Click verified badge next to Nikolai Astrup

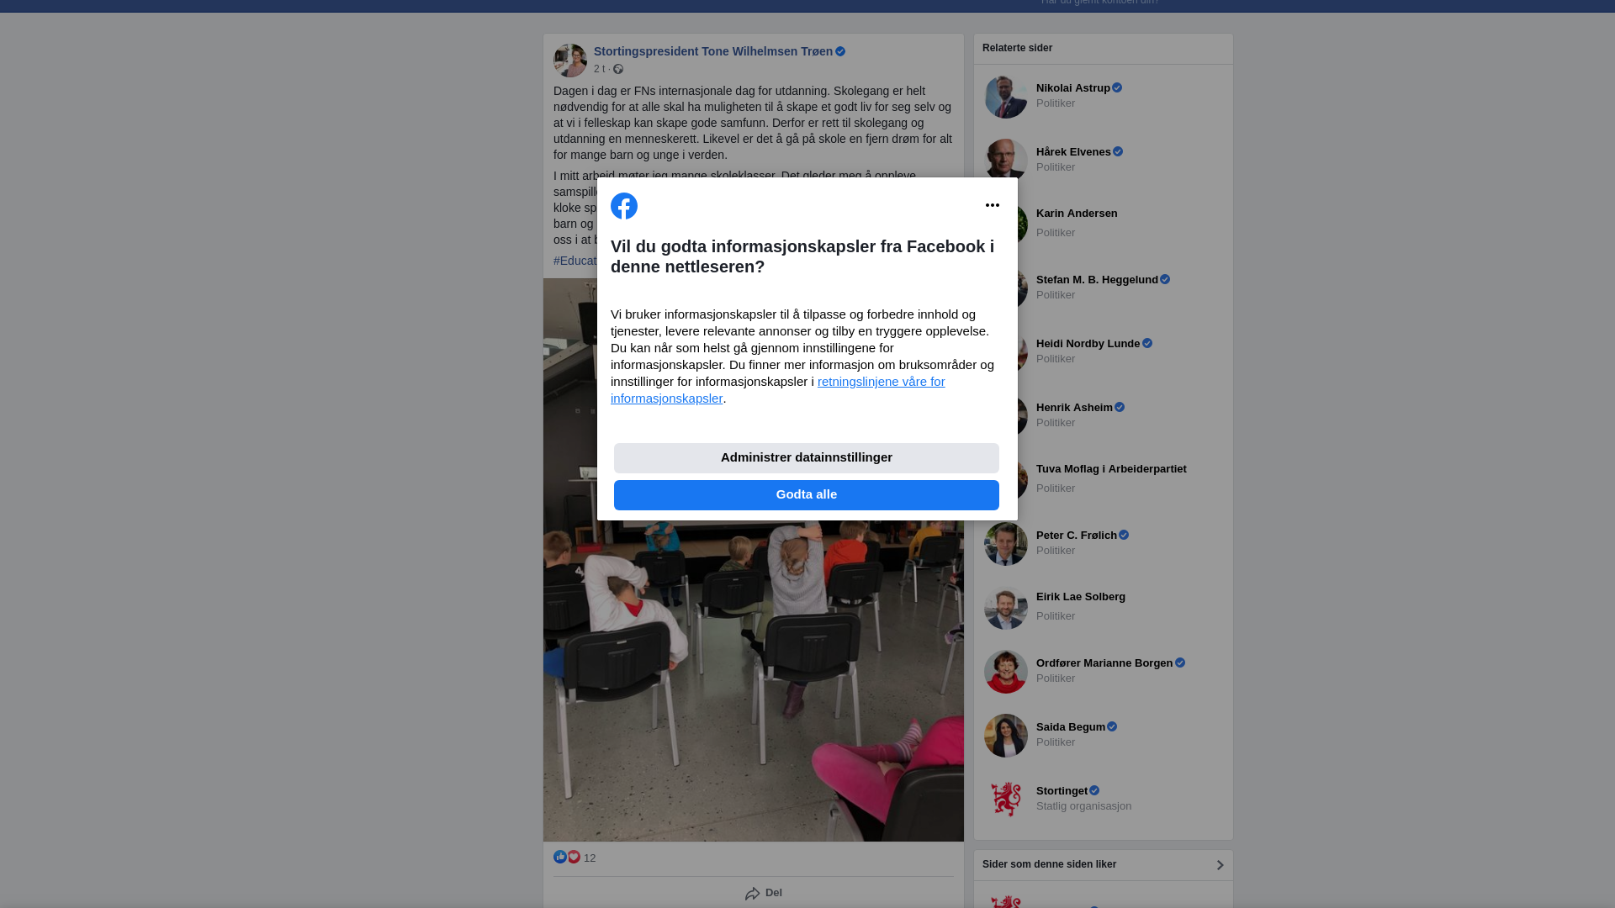(1117, 87)
